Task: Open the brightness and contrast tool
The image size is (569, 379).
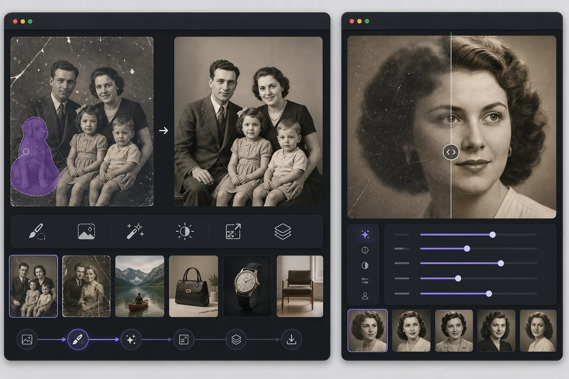Action: point(184,232)
